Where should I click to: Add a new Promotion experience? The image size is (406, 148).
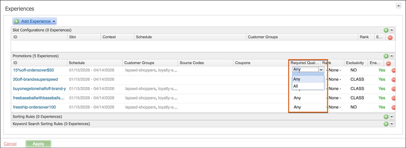pyautogui.click(x=386, y=56)
